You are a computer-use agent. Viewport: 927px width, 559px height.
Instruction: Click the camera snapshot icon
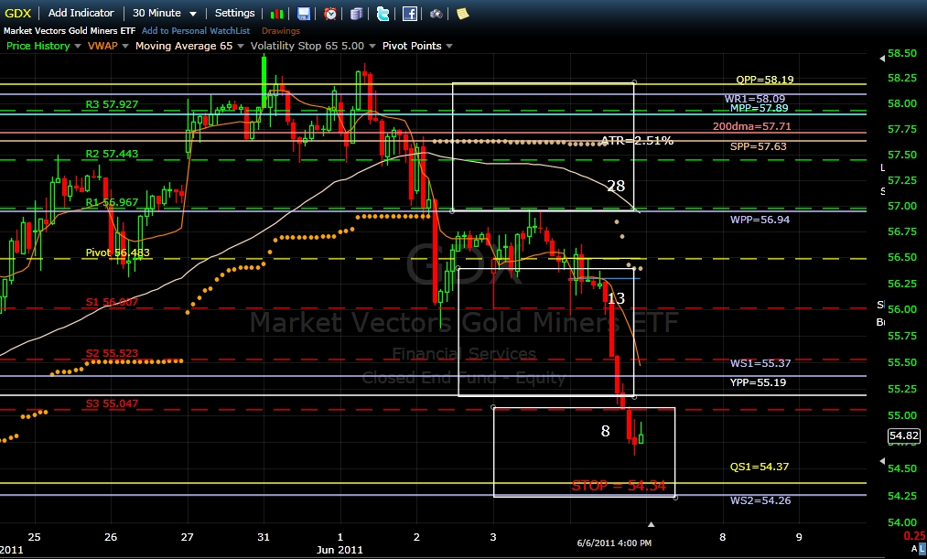437,14
